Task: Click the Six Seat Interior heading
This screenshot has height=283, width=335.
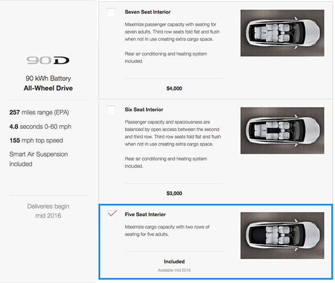Action: (144, 110)
